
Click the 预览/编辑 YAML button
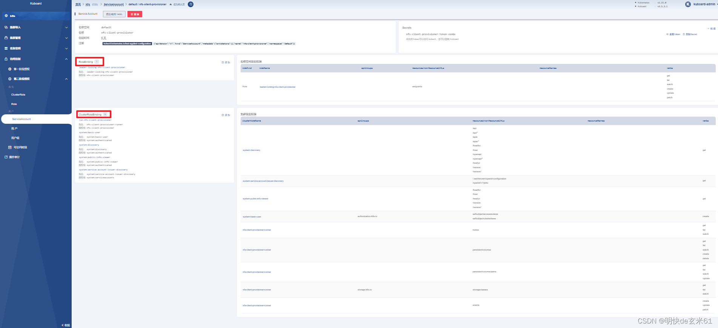tap(114, 14)
